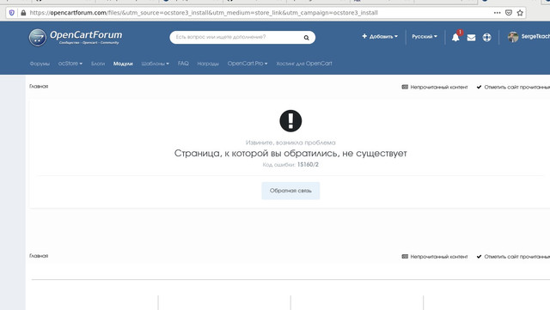Bookmark this page with star icon
This screenshot has height=310, width=550.
coord(520,13)
